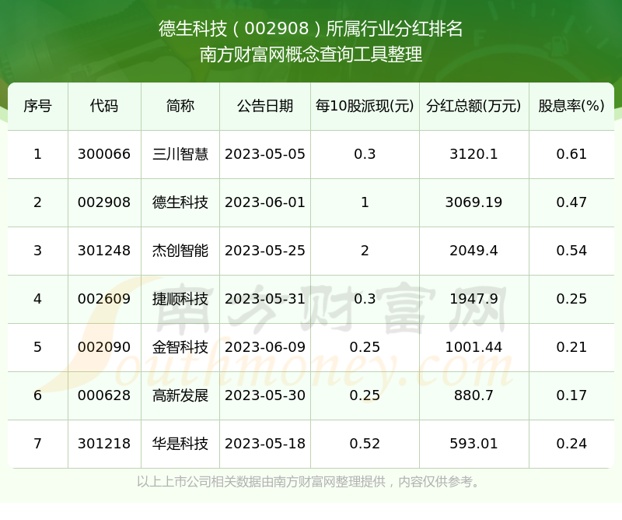Click the 股息率(%) column header
Image resolution: width=622 pixels, height=520 pixels.
[571, 106]
